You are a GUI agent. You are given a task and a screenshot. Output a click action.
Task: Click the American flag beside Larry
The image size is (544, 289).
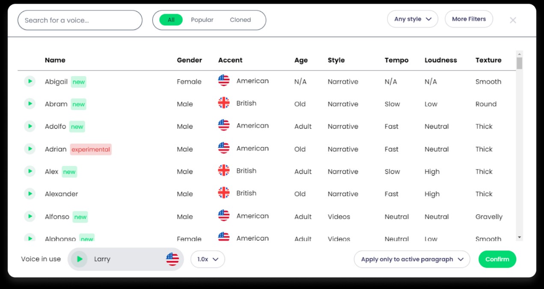point(172,259)
